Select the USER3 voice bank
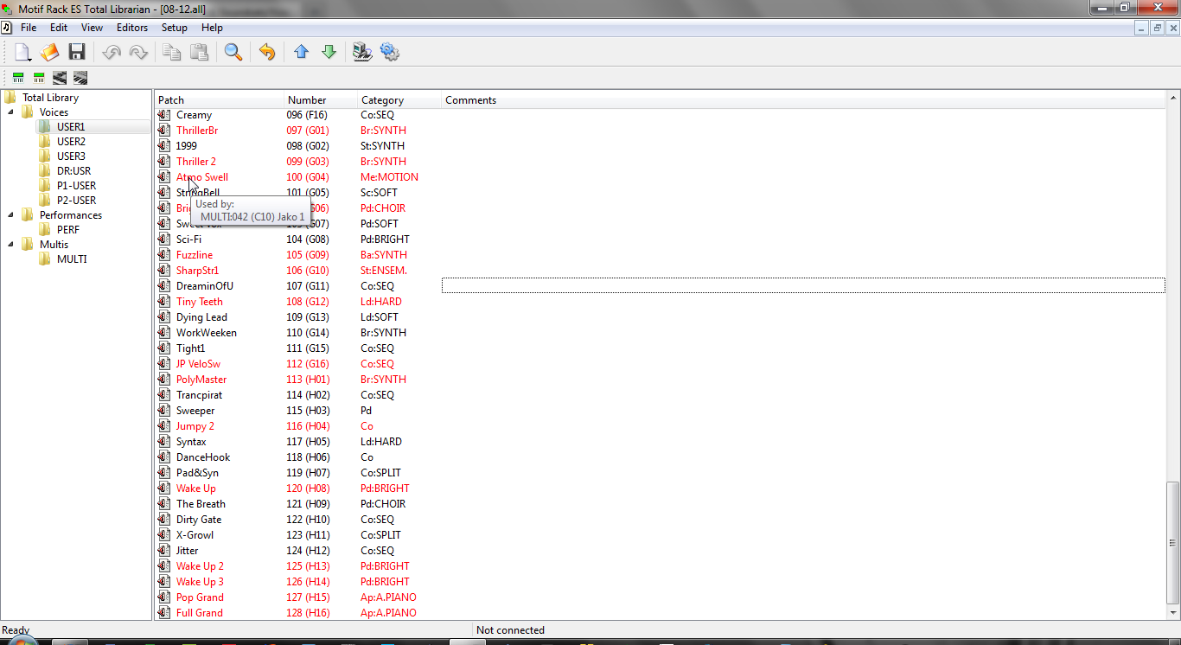The width and height of the screenshot is (1181, 645). pos(71,156)
